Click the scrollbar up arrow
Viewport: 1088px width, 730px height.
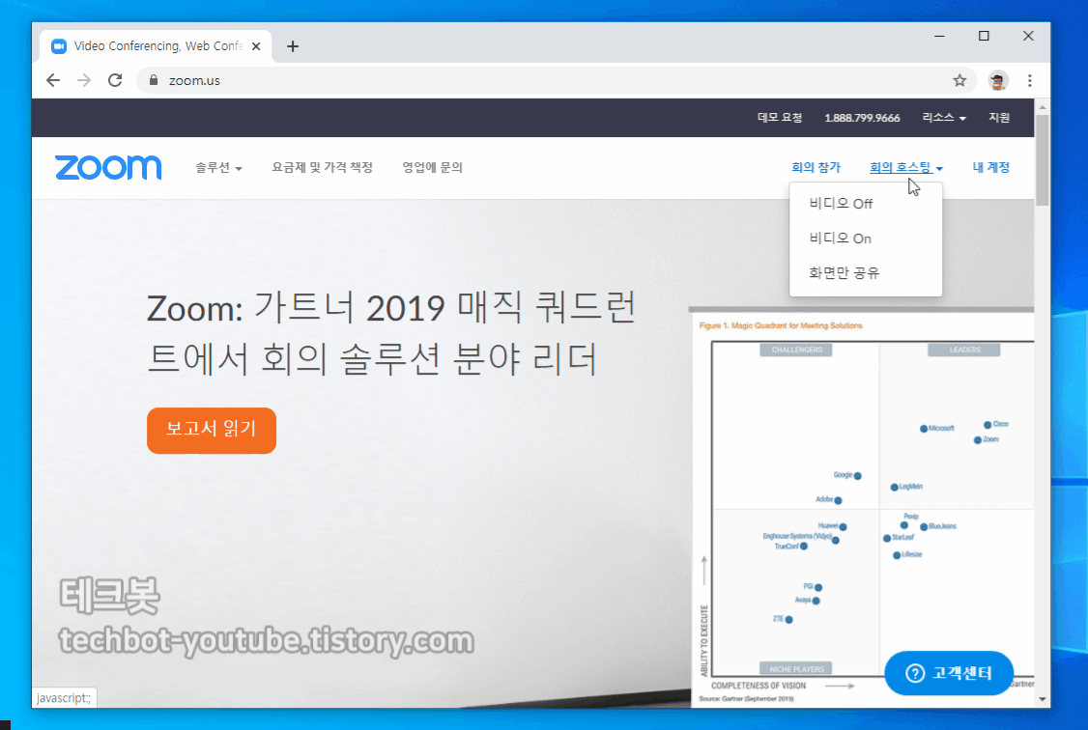[1043, 107]
